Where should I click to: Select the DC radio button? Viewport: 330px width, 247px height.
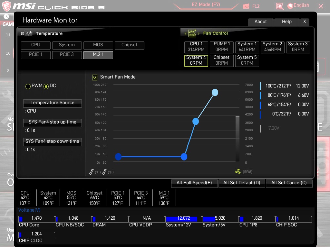pos(46,86)
